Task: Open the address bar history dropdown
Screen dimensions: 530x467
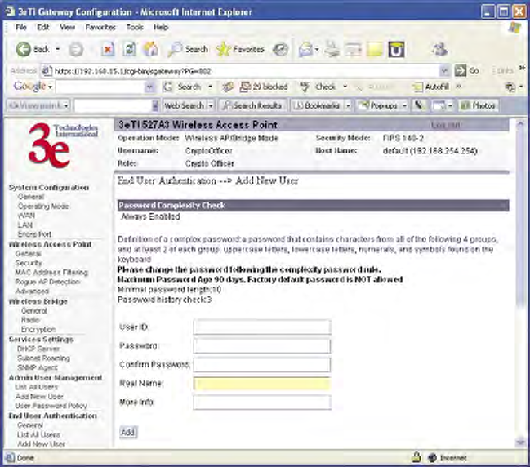Action: click(x=444, y=71)
